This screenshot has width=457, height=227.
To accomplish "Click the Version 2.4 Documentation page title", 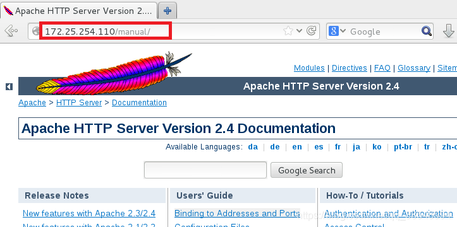I will click(x=178, y=128).
